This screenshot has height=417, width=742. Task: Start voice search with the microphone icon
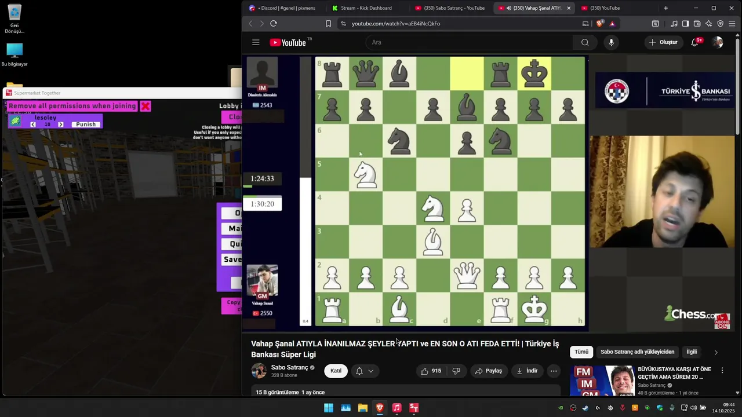(611, 42)
